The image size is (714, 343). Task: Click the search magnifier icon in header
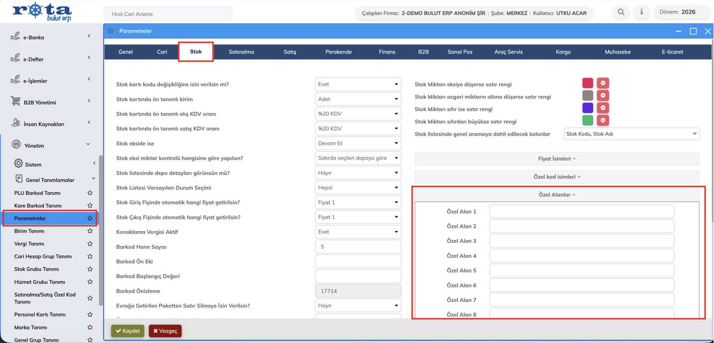click(621, 12)
